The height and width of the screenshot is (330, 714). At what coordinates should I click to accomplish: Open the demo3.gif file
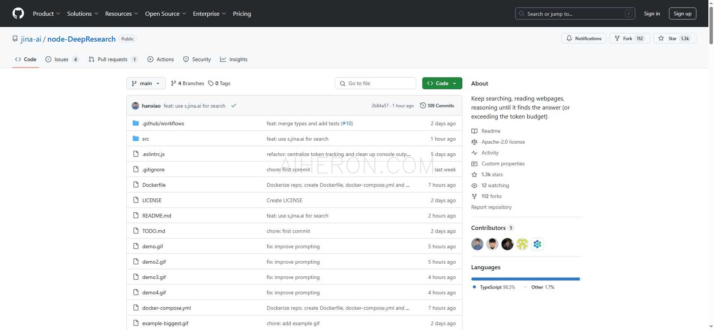tap(154, 277)
